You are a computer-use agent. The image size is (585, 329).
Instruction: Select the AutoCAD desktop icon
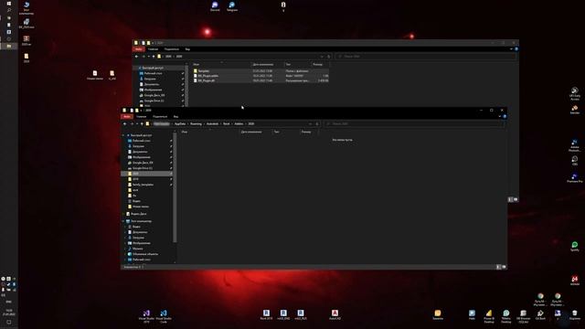[x=335, y=314]
